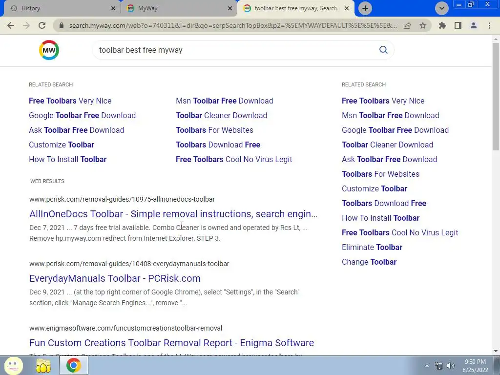
Task: Close the MyWay tab
Action: pyautogui.click(x=230, y=8)
